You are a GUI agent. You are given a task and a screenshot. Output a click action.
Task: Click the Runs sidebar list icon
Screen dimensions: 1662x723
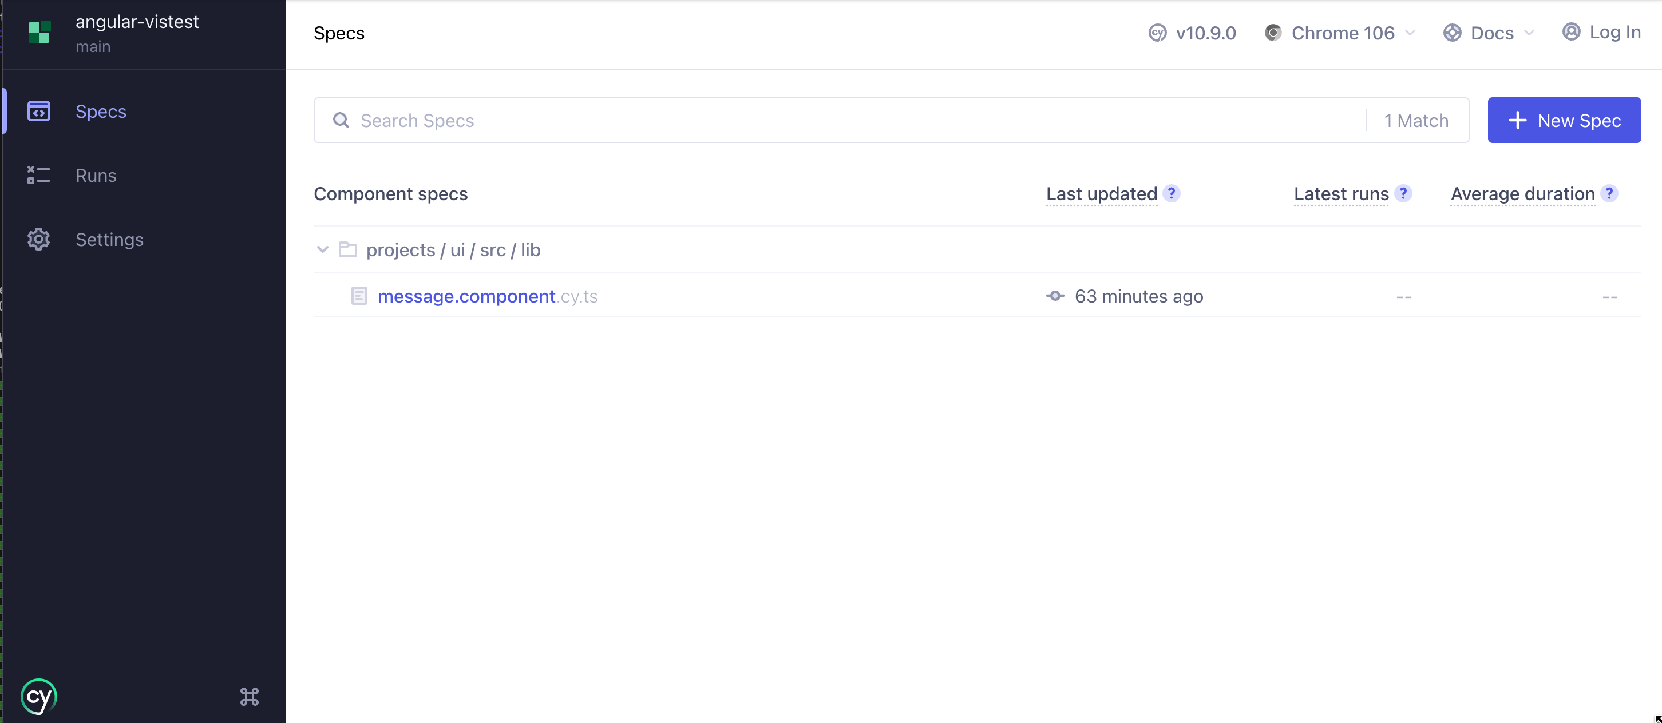pyautogui.click(x=39, y=176)
